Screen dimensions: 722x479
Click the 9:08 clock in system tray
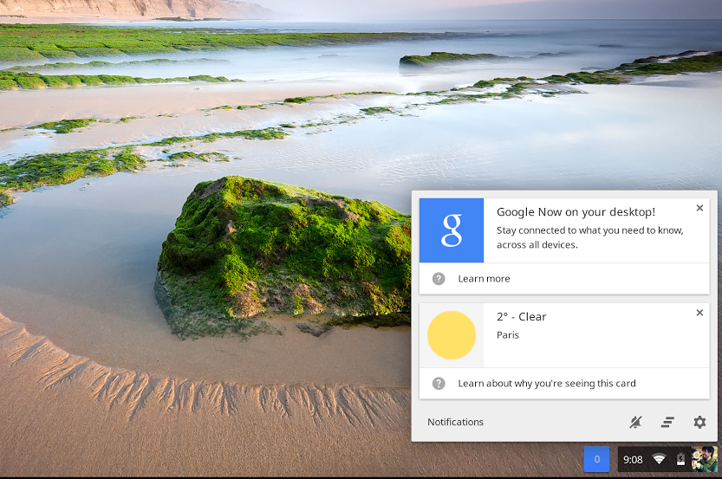pos(633,459)
